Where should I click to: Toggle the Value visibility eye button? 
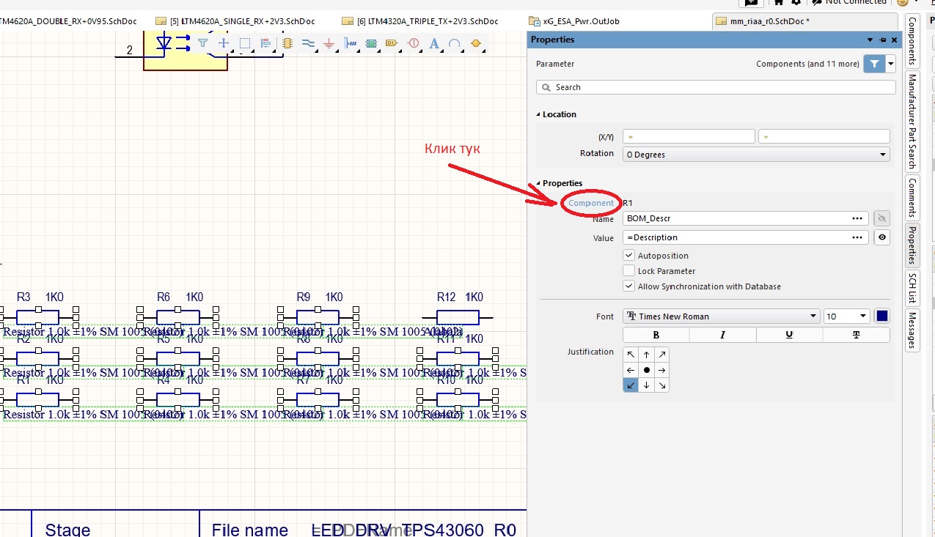pyautogui.click(x=881, y=237)
